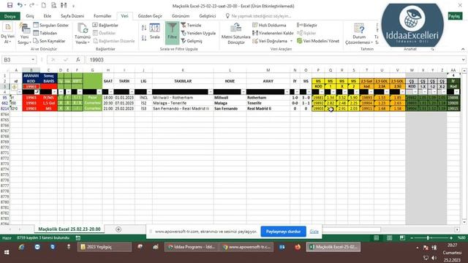Expand the formula bar

point(463,60)
